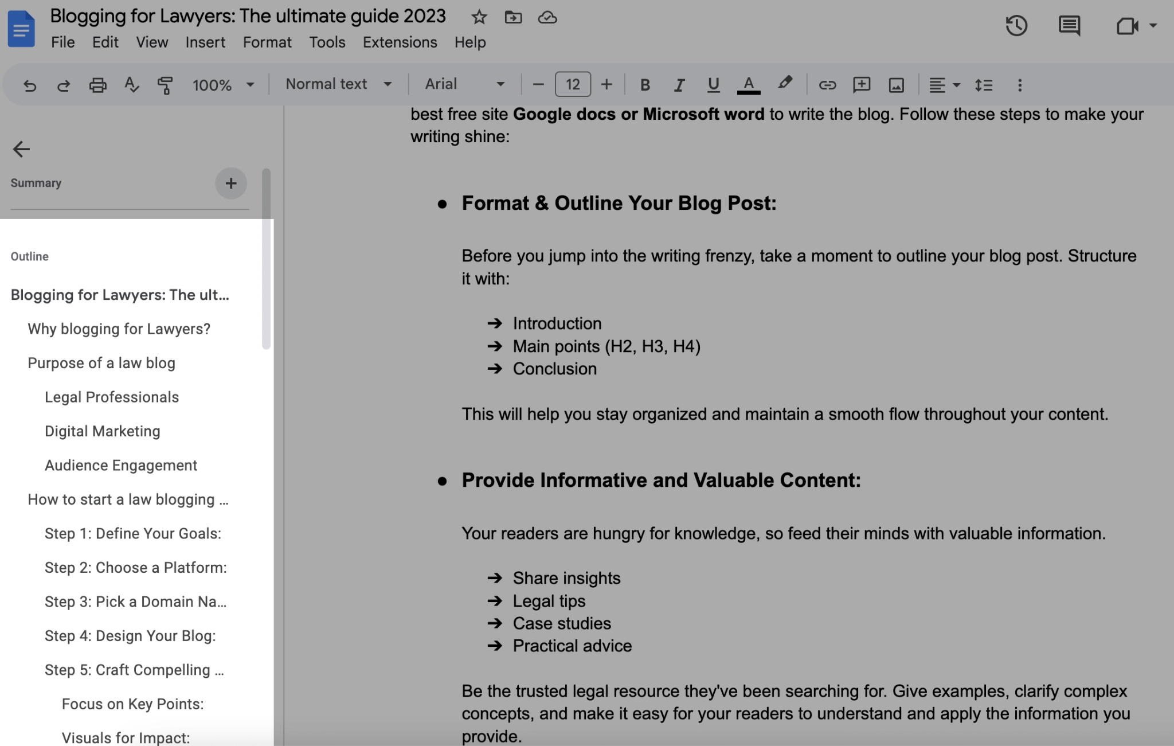Screen dimensions: 1174x746
Task: Open highlight color picker
Action: click(785, 84)
